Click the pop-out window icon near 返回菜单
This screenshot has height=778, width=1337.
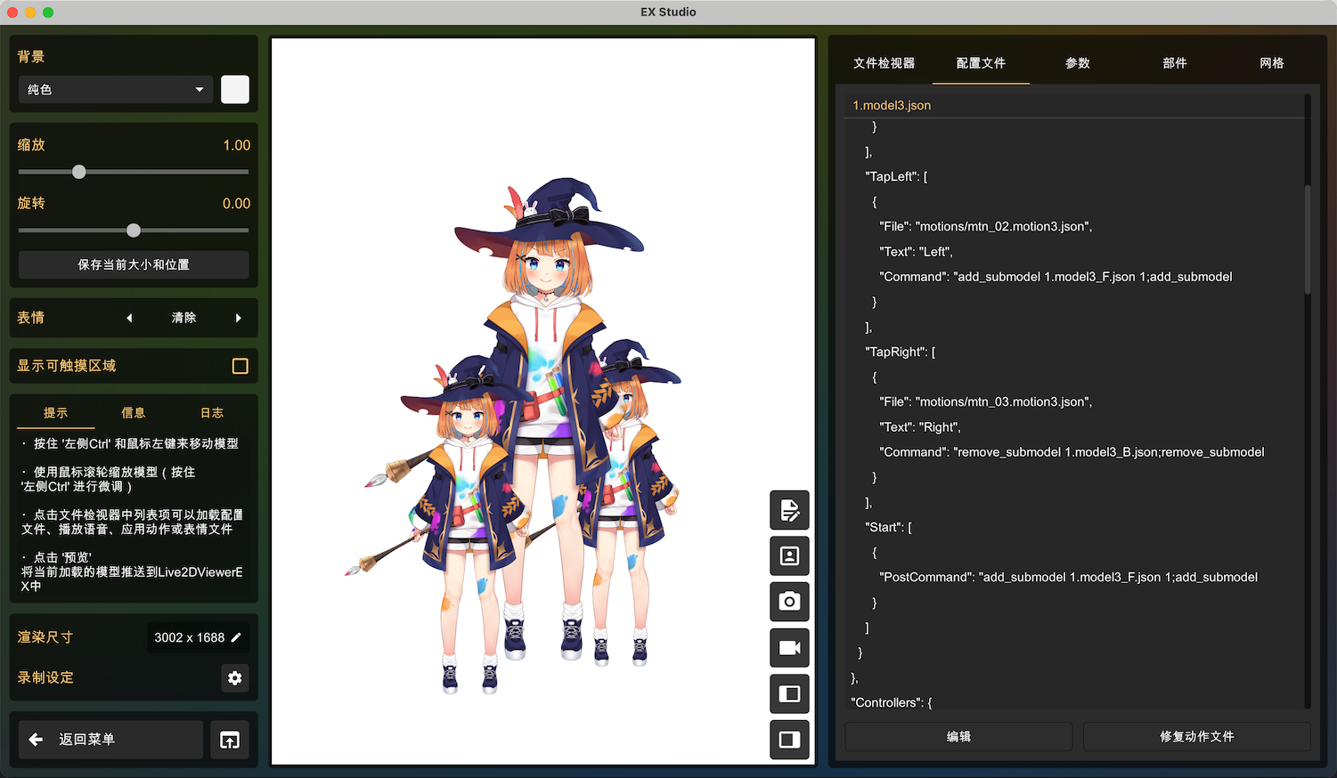click(x=230, y=740)
